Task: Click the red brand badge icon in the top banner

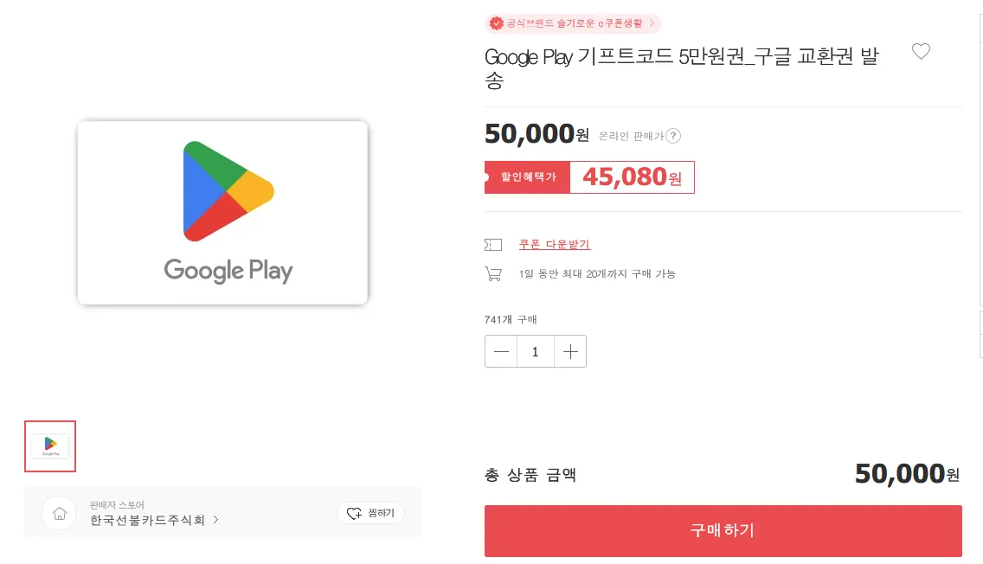Action: click(495, 23)
